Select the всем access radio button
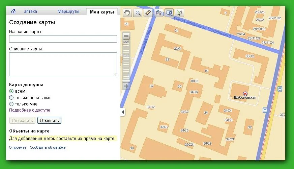The width and height of the screenshot is (294, 169). click(11, 91)
